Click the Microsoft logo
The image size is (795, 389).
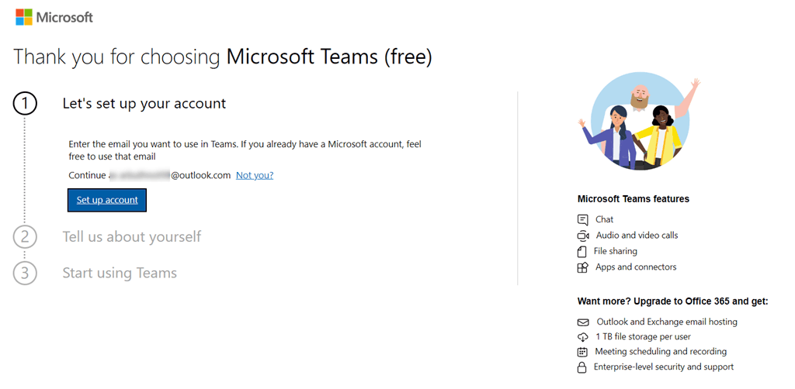point(54,17)
